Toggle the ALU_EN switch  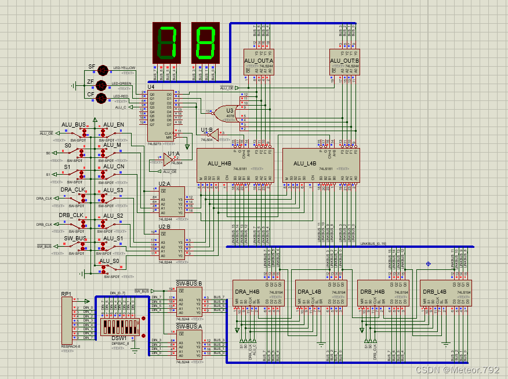click(x=110, y=132)
